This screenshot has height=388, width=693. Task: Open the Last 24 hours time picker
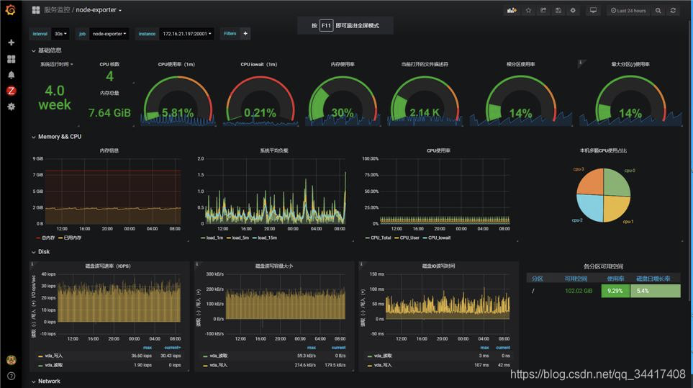[x=628, y=10]
